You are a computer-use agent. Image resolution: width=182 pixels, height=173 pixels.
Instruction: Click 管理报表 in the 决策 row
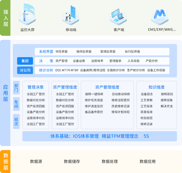pos(115,61)
